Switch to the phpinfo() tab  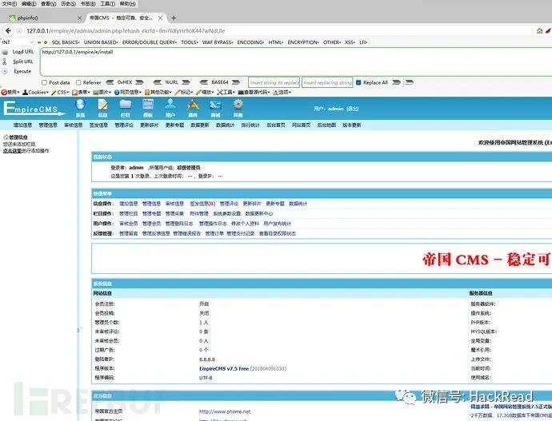pos(44,18)
